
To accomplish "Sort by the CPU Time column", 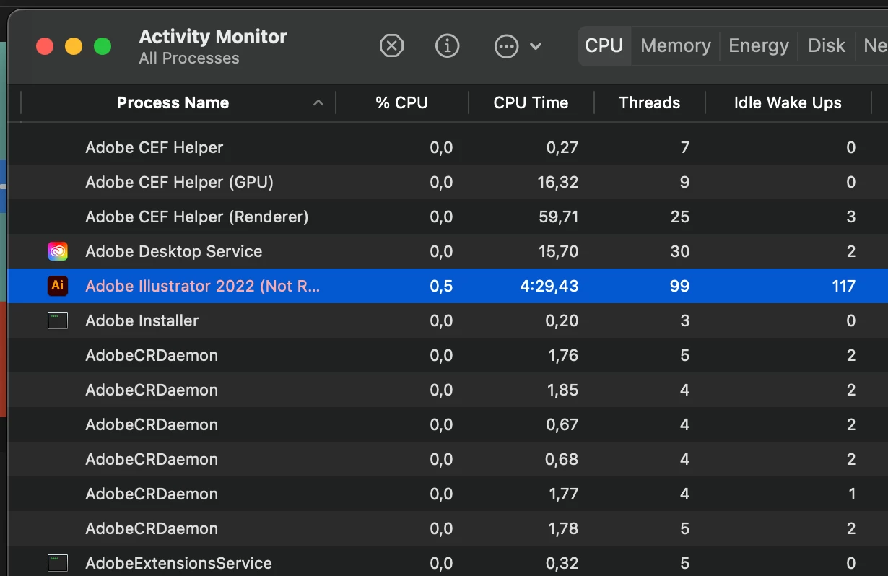I will pos(531,103).
